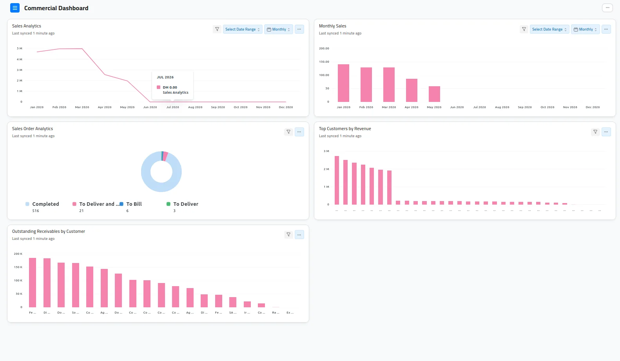This screenshot has width=620, height=361.
Task: Expand the Monthly interval dropdown in Monthly Sales
Action: [586, 29]
